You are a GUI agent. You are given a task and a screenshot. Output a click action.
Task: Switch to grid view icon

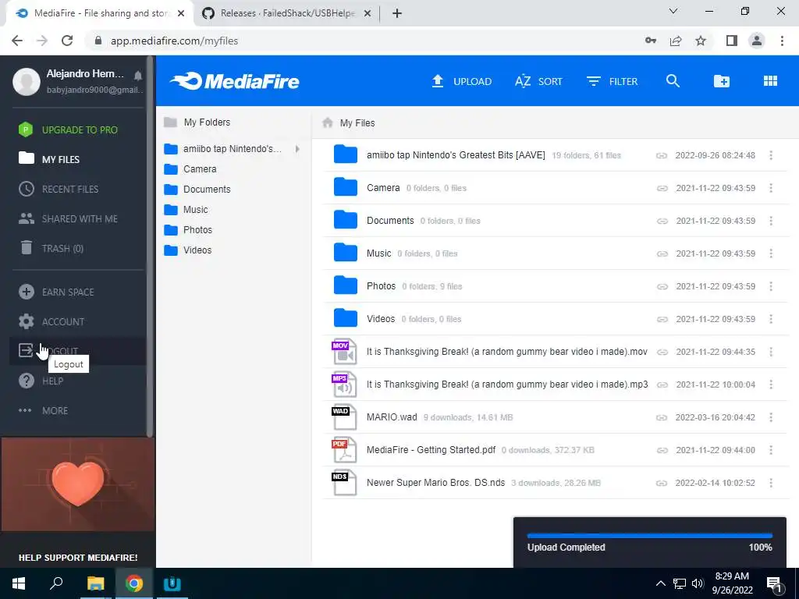(770, 81)
